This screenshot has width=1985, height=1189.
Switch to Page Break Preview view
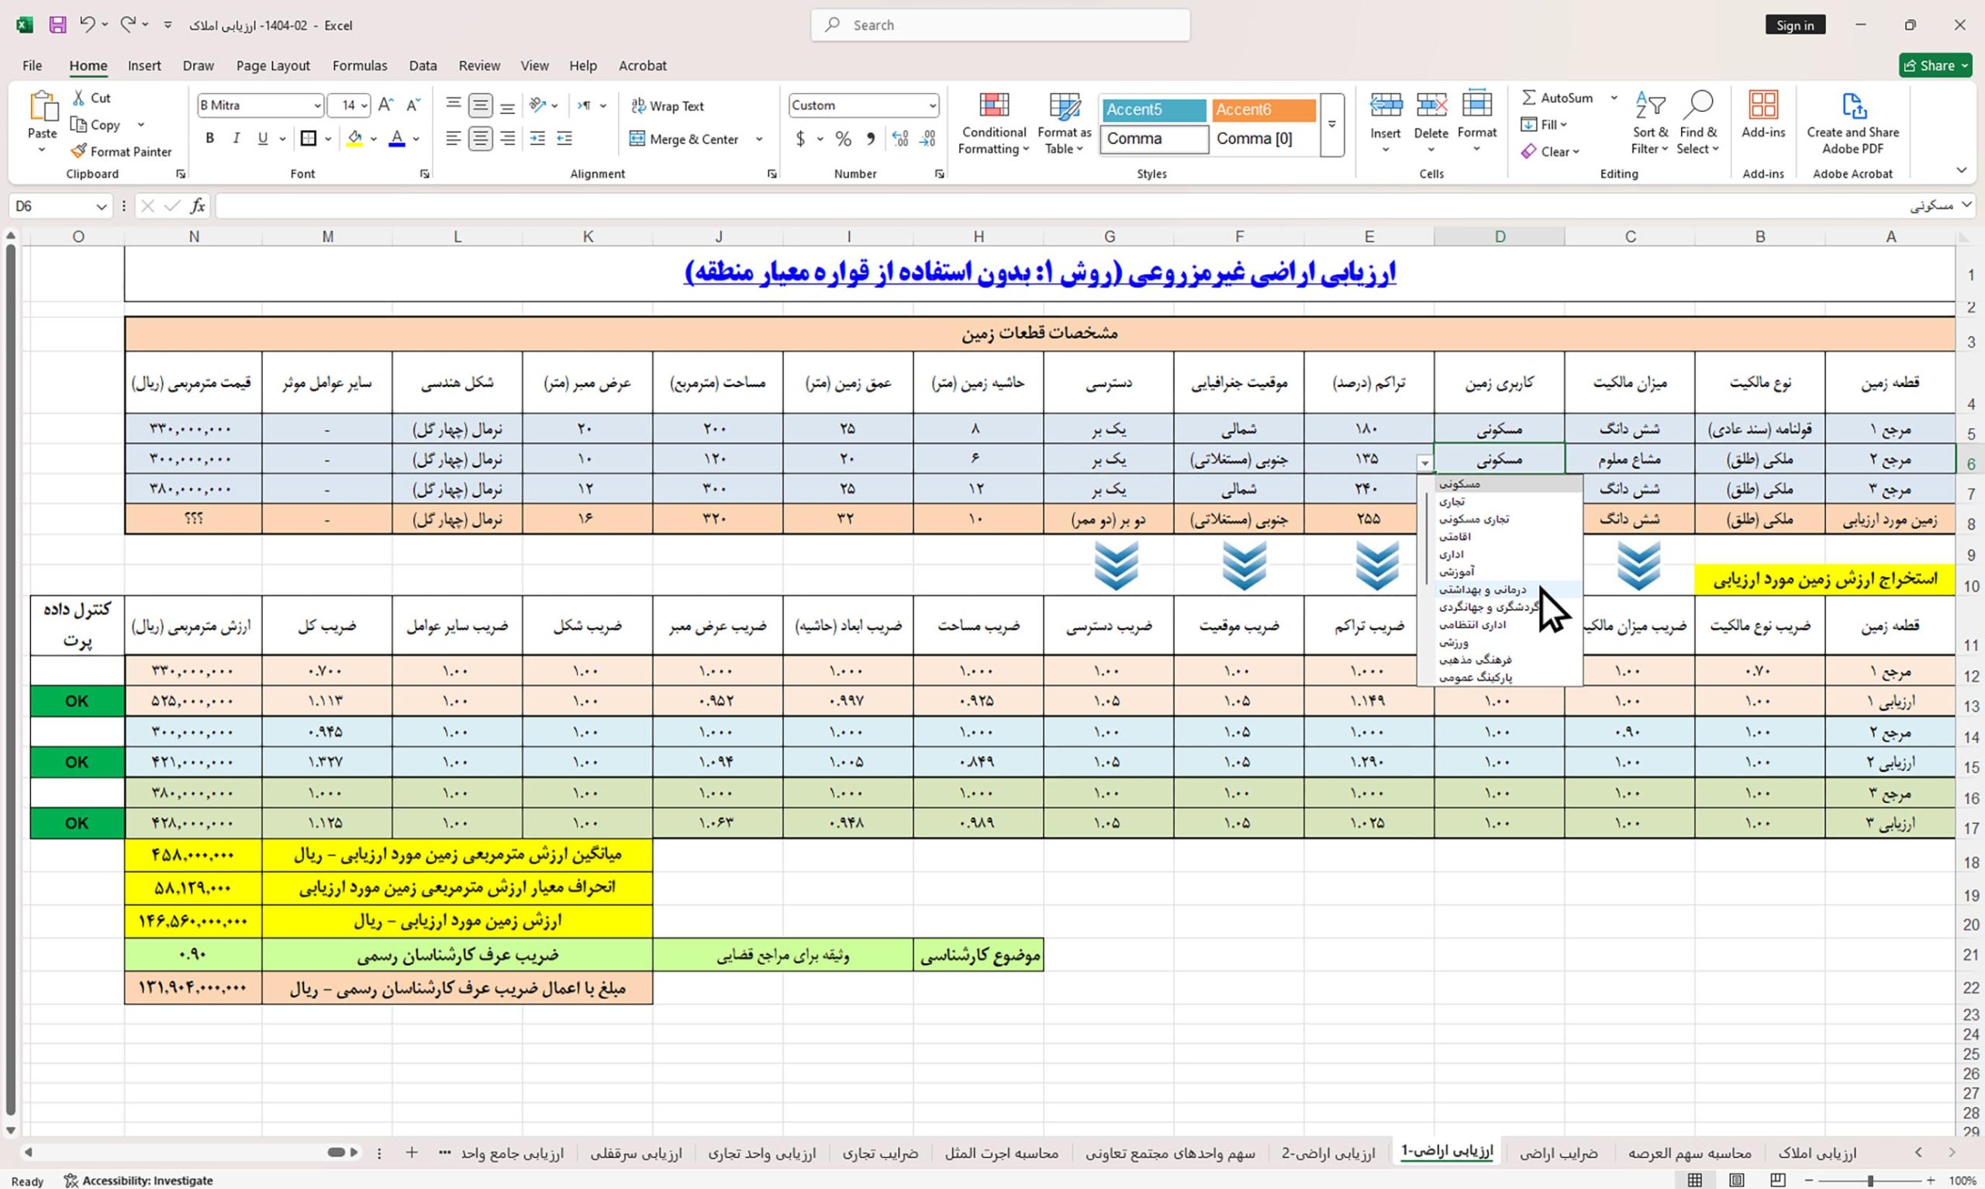pyautogui.click(x=1778, y=1180)
